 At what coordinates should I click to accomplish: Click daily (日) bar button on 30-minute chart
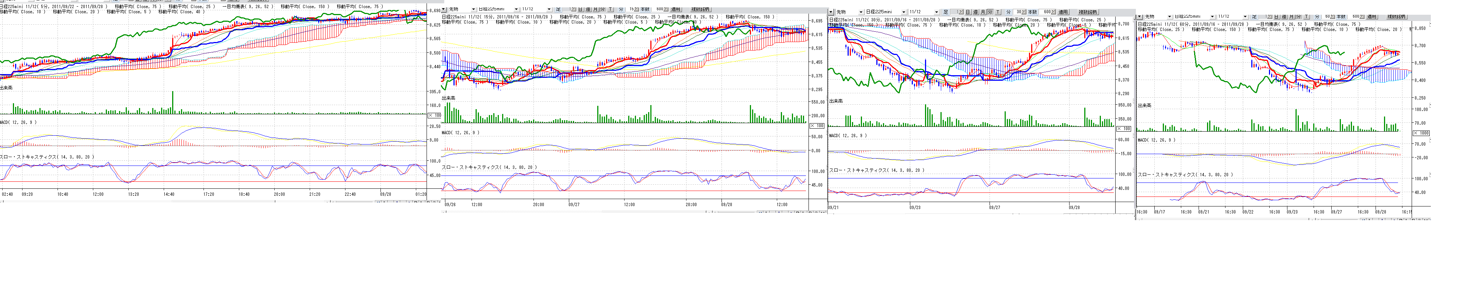[x=968, y=12]
